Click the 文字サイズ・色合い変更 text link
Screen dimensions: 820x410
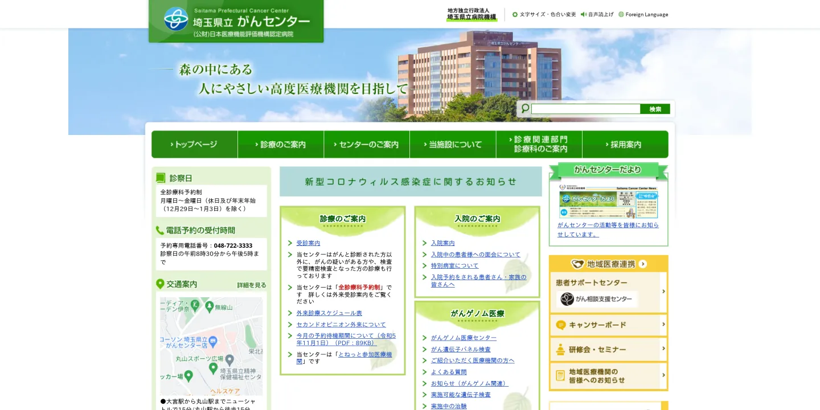(548, 14)
